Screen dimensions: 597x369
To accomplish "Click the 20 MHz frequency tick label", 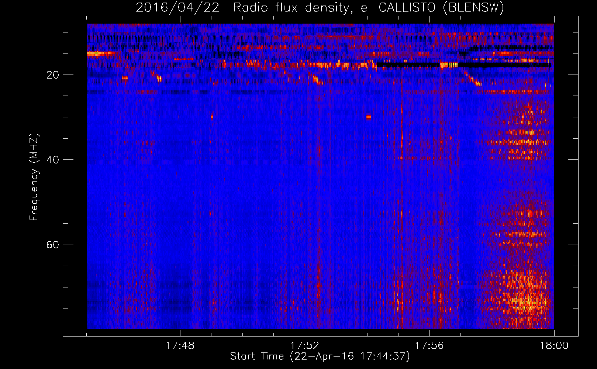I will point(52,75).
